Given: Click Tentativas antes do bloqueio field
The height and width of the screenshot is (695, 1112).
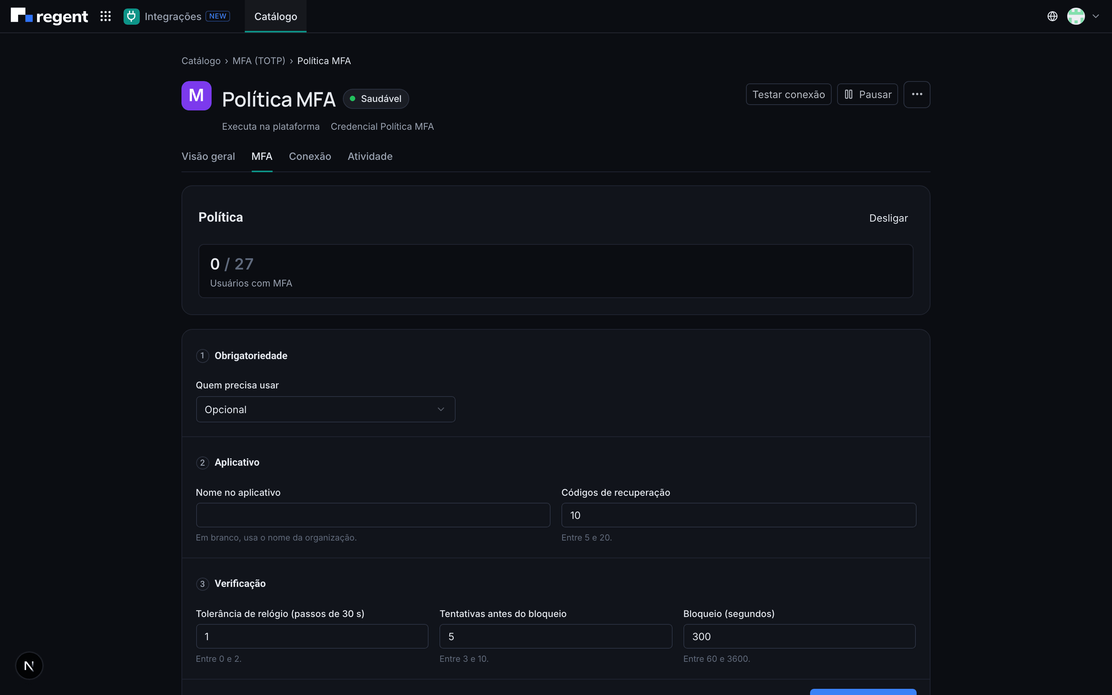Looking at the screenshot, I should click(556, 636).
